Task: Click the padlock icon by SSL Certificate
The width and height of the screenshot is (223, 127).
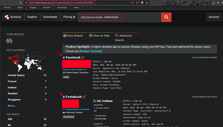Action: pos(94,101)
